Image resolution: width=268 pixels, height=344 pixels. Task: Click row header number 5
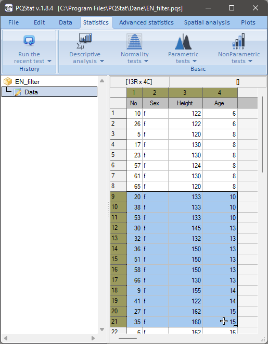tap(118, 155)
